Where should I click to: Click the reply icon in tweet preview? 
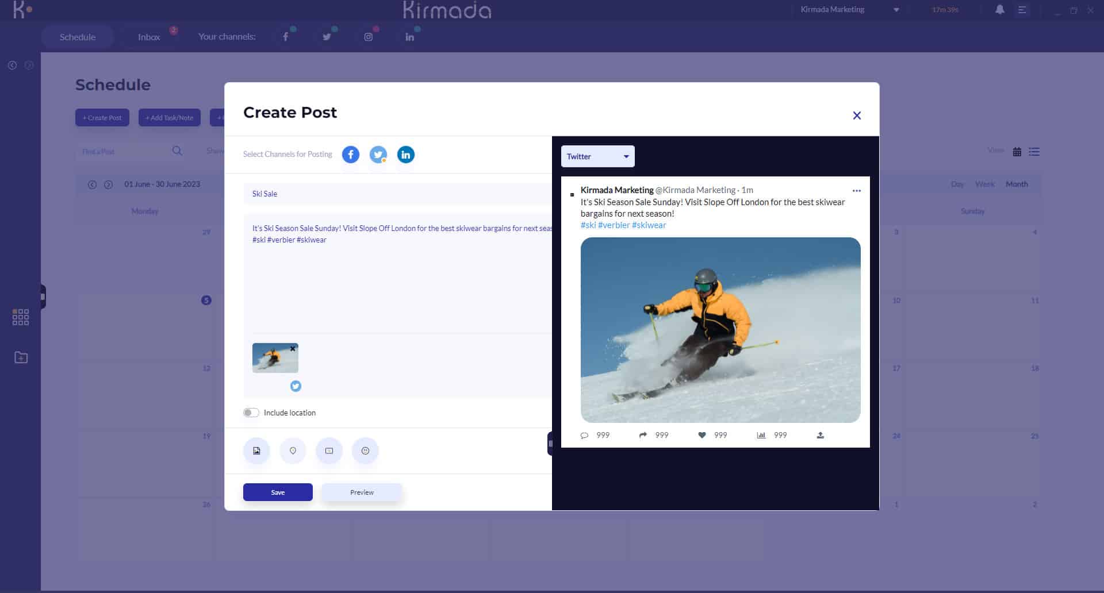pos(584,436)
